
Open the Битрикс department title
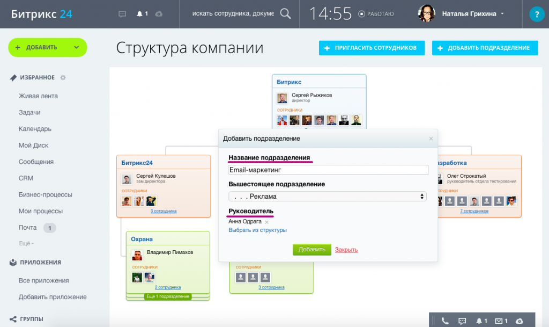[x=289, y=82]
